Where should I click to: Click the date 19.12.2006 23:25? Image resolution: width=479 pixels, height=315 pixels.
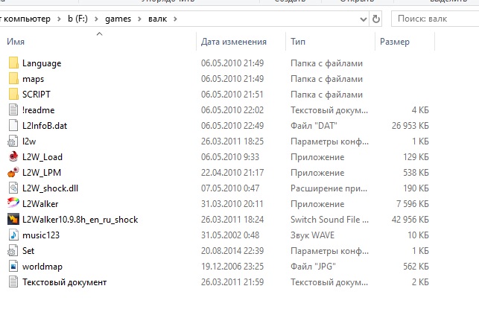(232, 266)
